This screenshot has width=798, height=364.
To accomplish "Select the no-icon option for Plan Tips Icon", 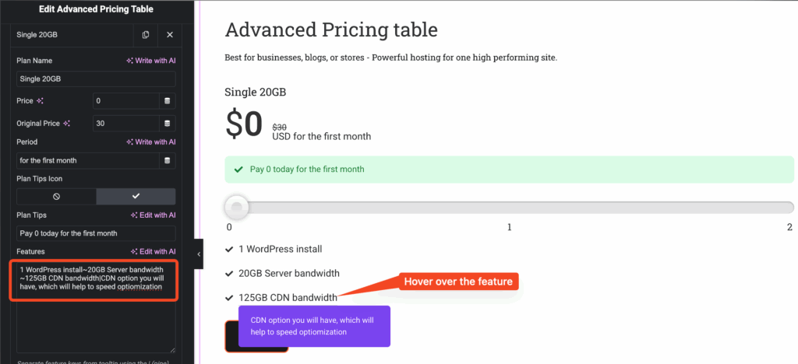I will click(x=56, y=197).
